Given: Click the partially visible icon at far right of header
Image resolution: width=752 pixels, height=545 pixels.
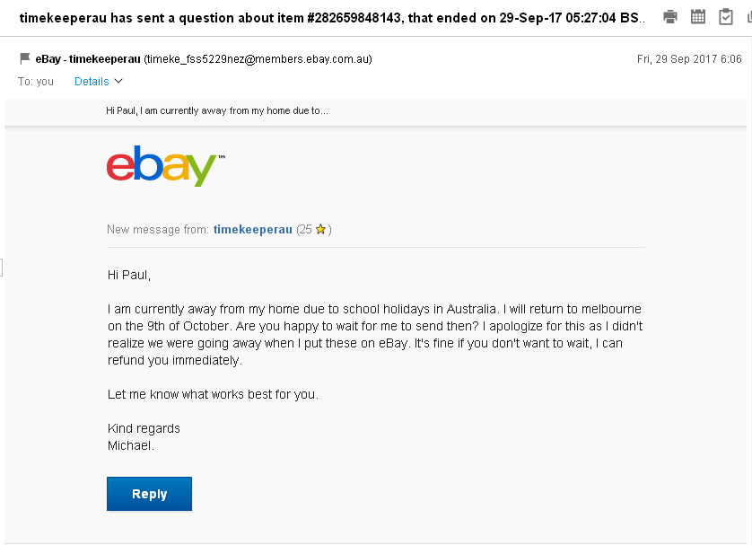Looking at the screenshot, I should 748,16.
